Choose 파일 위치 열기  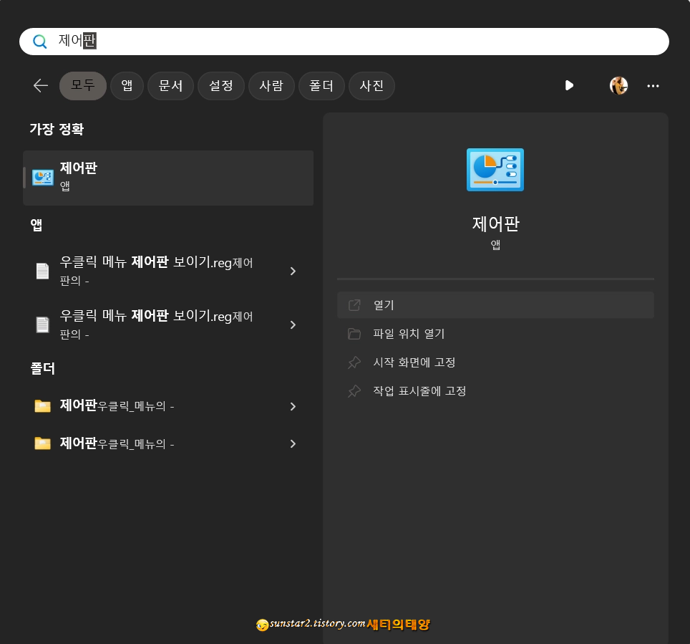coord(495,333)
